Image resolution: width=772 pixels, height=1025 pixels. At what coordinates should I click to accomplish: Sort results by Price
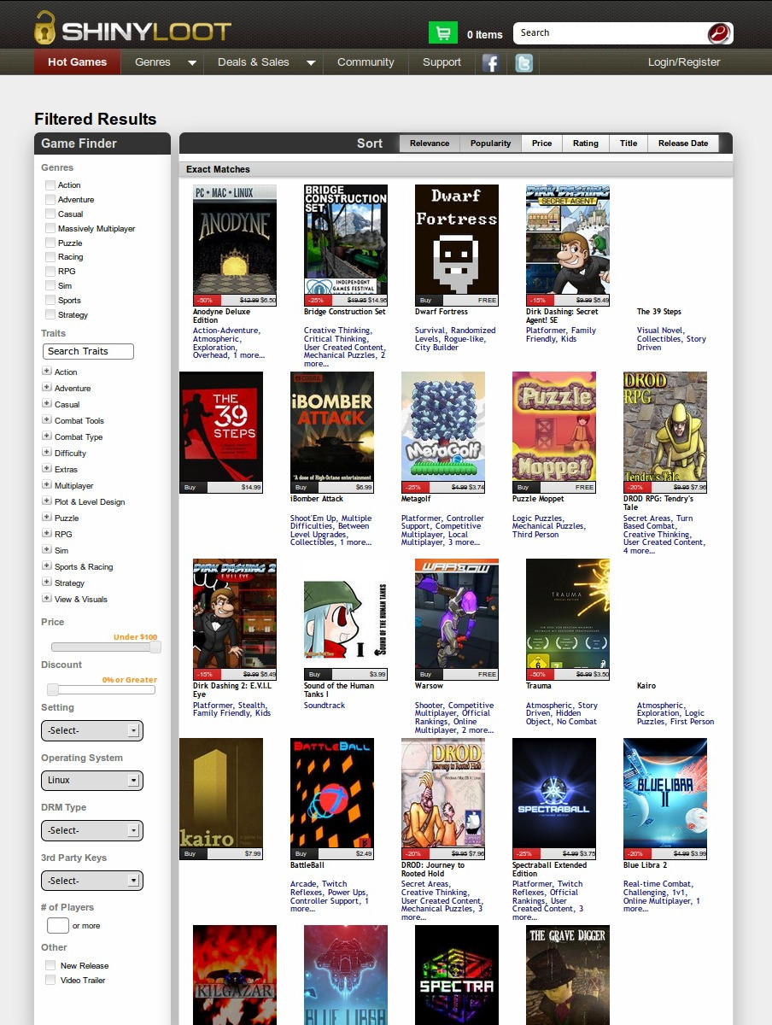[x=541, y=143]
